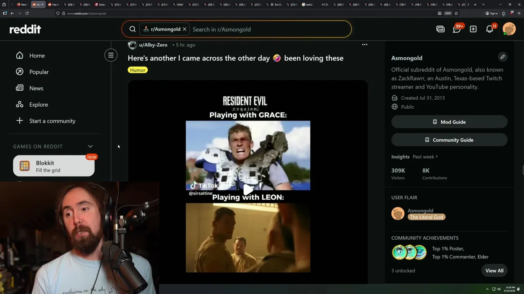Open the Blokkit game card
524x294 pixels.
pos(54,166)
